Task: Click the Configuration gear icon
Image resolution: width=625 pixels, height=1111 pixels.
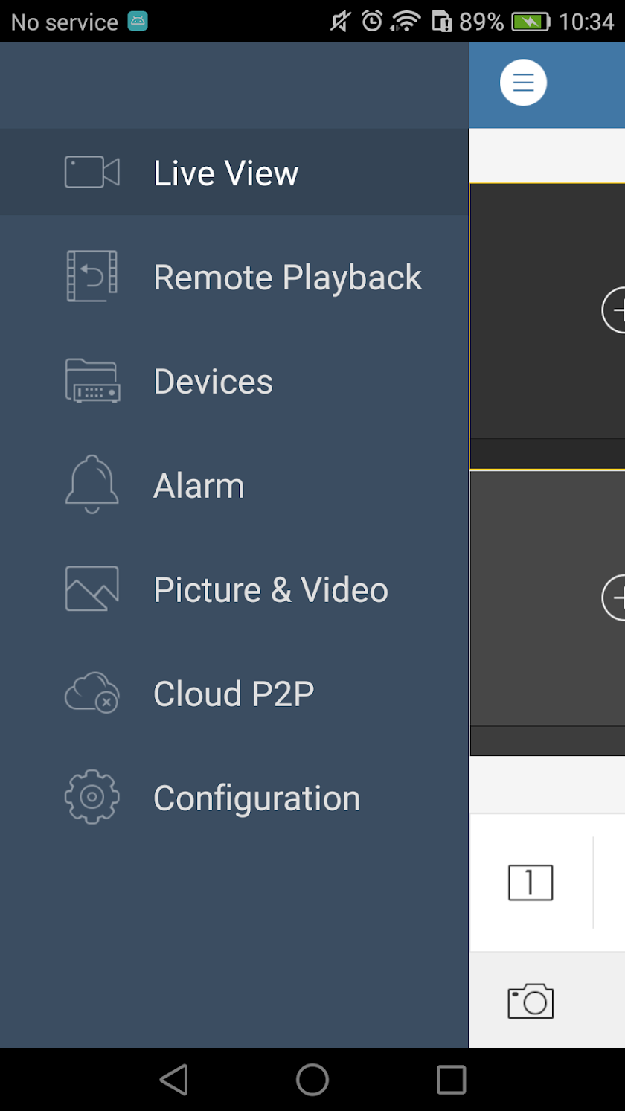Action: click(x=92, y=797)
